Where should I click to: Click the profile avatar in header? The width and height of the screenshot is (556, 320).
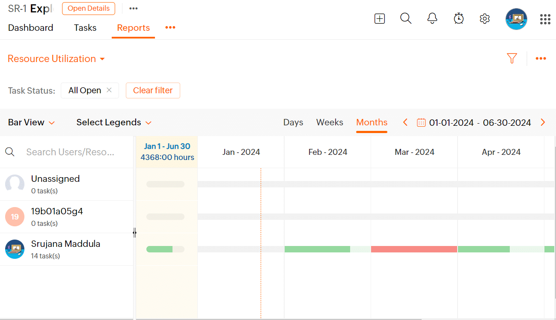pos(516,19)
